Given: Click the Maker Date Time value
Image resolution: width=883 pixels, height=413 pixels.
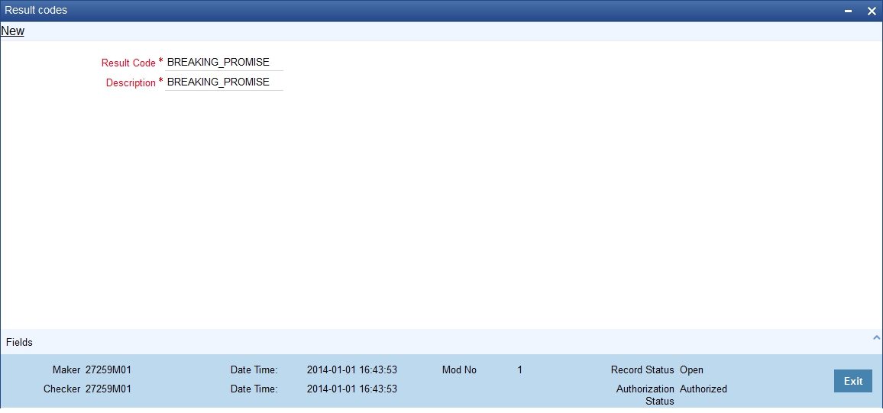Looking at the screenshot, I should pos(352,370).
